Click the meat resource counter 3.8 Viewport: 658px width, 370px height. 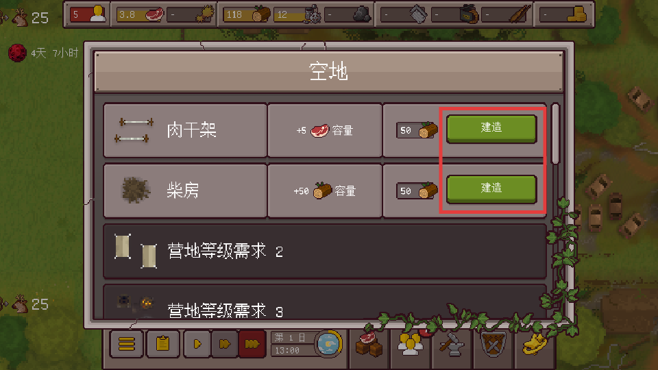coord(140,14)
